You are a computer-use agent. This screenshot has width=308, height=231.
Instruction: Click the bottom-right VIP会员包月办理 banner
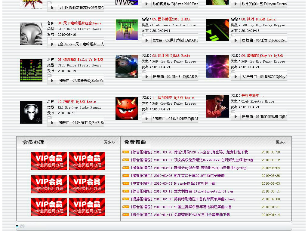[87, 207]
